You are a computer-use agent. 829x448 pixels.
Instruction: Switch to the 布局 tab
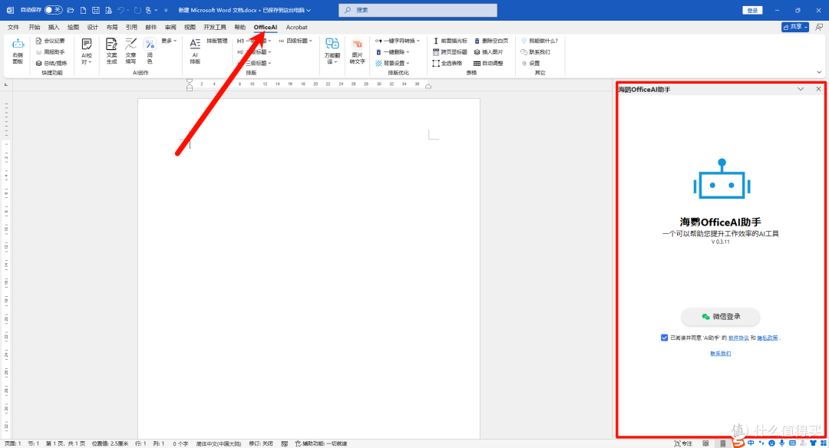(112, 27)
